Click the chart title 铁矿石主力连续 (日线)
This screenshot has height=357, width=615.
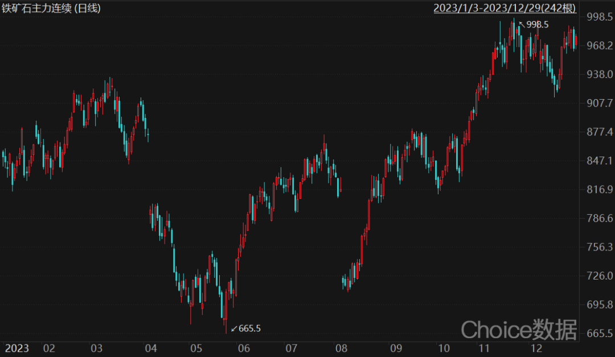click(51, 8)
